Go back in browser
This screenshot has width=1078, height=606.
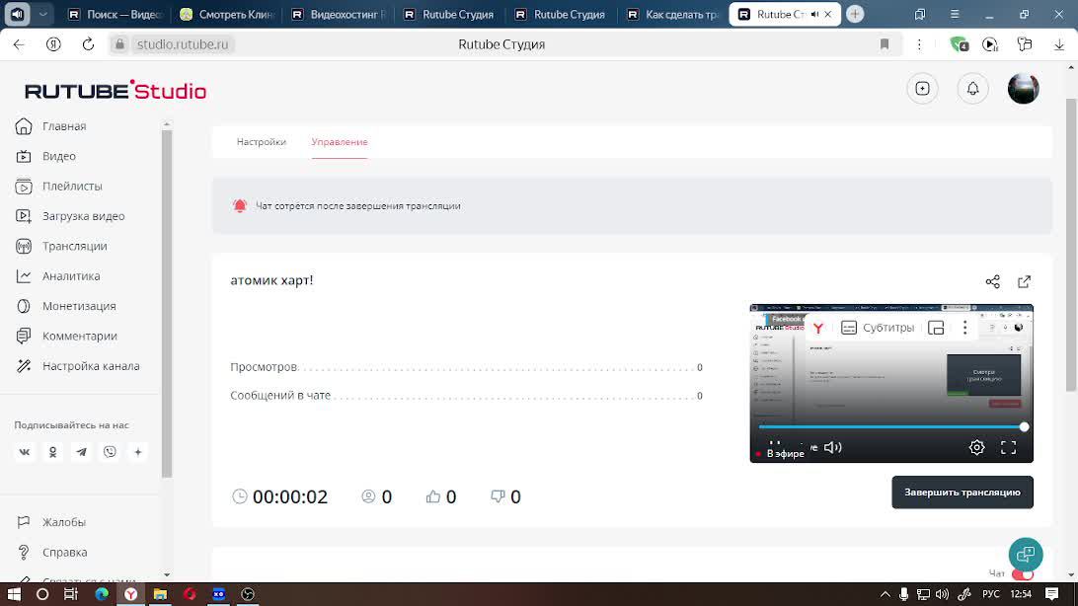19,44
